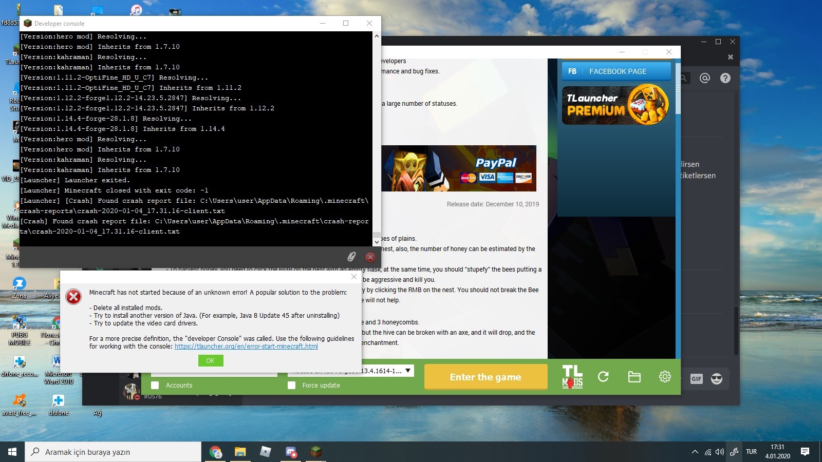Open PUBG MOBILE desktop shortcut
The image size is (822, 462).
coord(20,330)
